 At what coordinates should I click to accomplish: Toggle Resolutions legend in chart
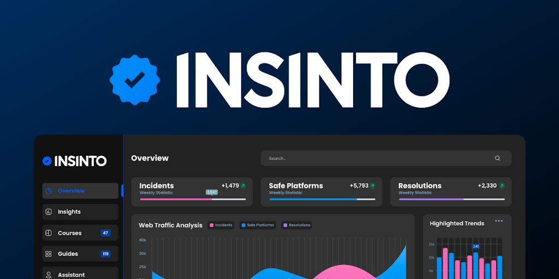coord(296,225)
